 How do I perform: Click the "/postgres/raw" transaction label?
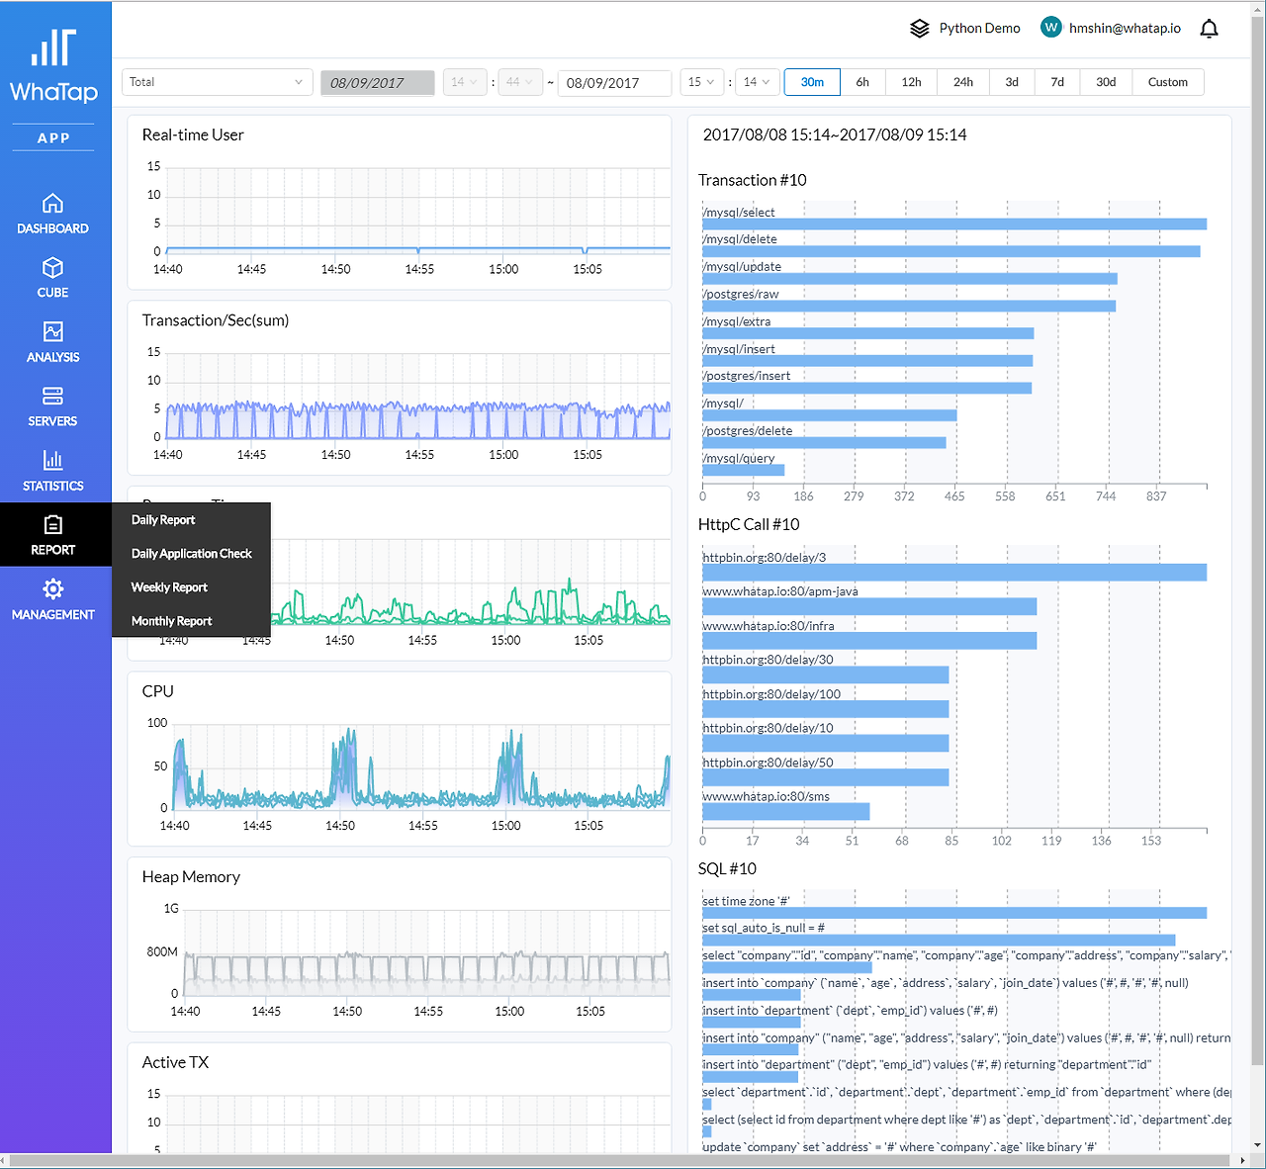click(741, 295)
